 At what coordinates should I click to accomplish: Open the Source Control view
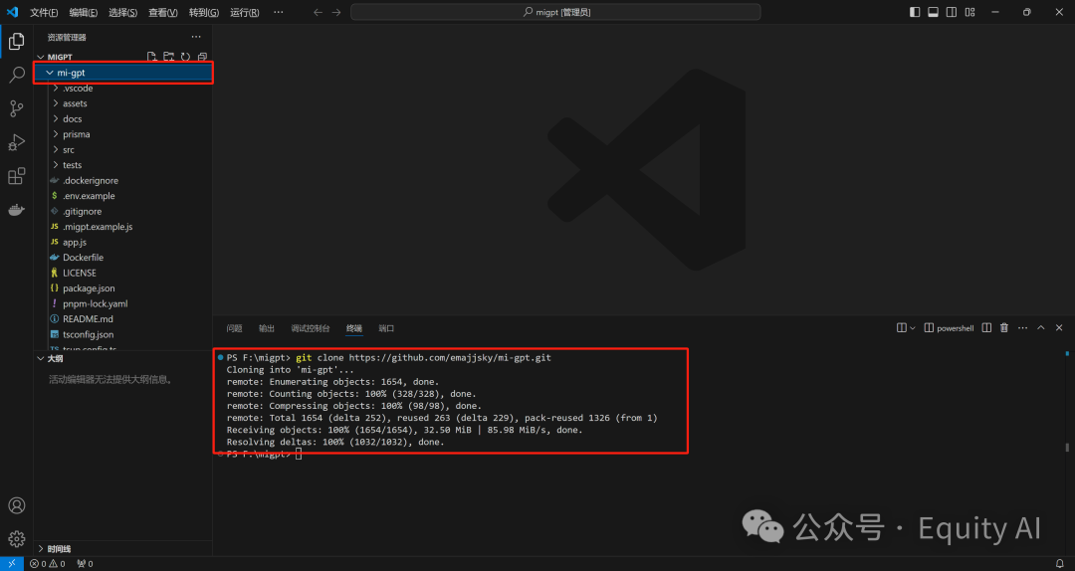[x=17, y=108]
